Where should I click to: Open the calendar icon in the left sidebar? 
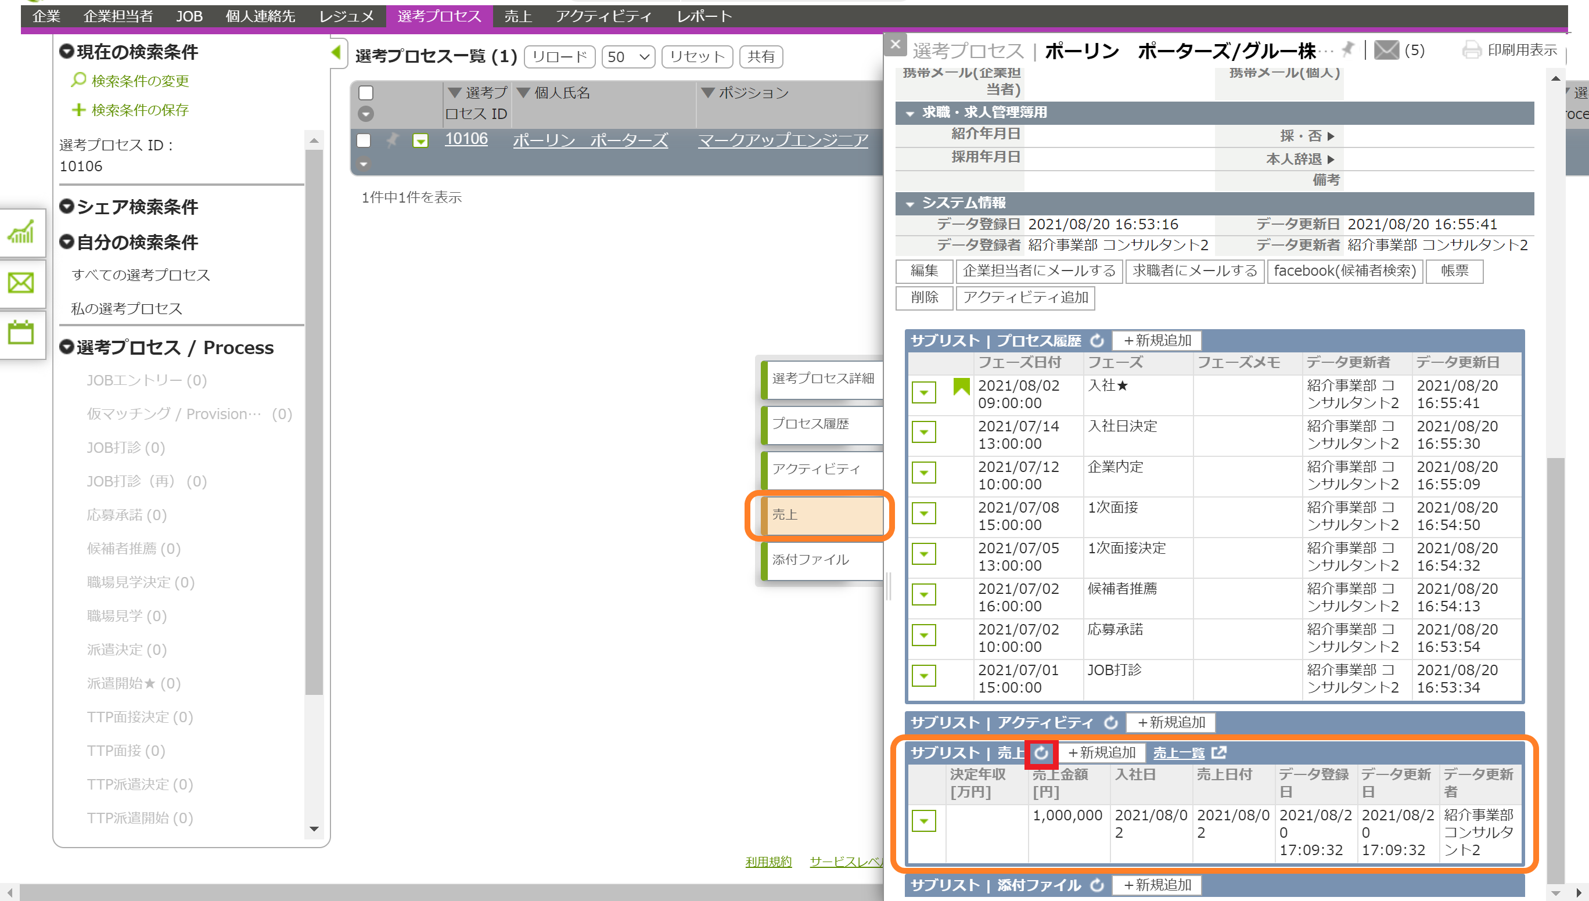coord(20,333)
